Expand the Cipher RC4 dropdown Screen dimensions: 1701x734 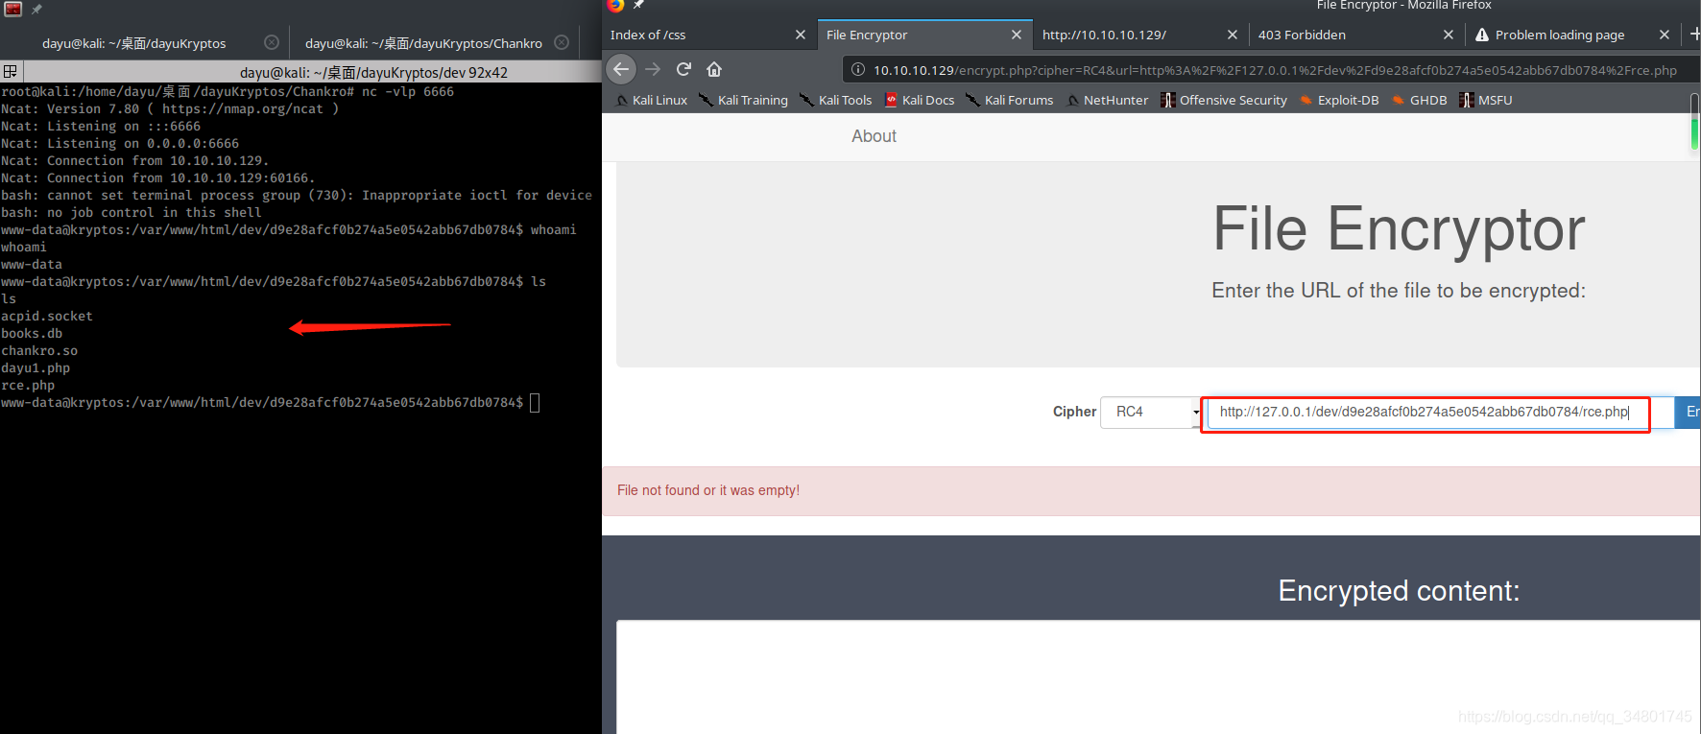click(1151, 412)
